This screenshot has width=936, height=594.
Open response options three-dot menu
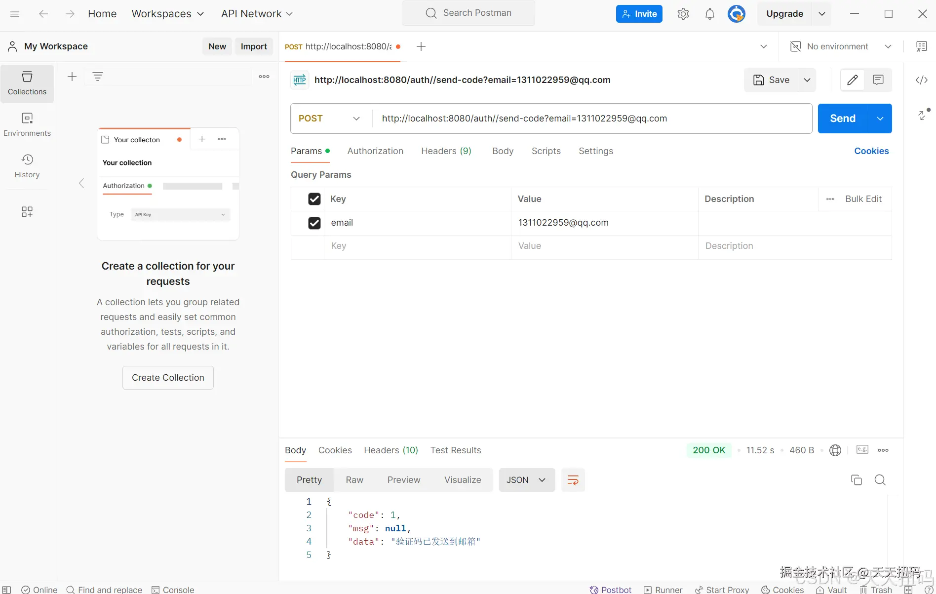(883, 450)
